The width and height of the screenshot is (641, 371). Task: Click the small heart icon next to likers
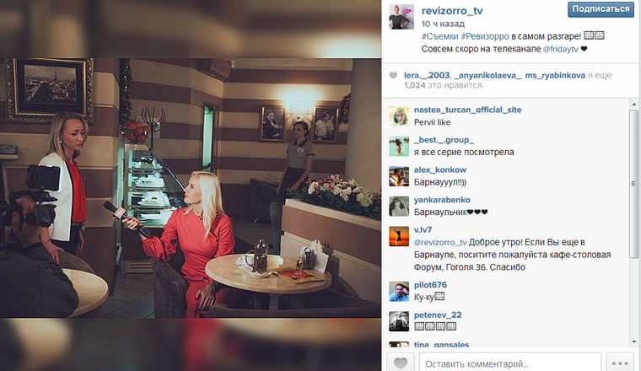[393, 75]
